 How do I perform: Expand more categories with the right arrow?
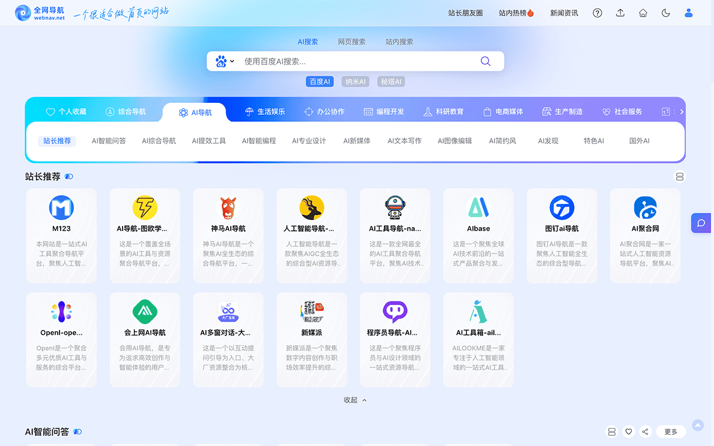coord(682,111)
